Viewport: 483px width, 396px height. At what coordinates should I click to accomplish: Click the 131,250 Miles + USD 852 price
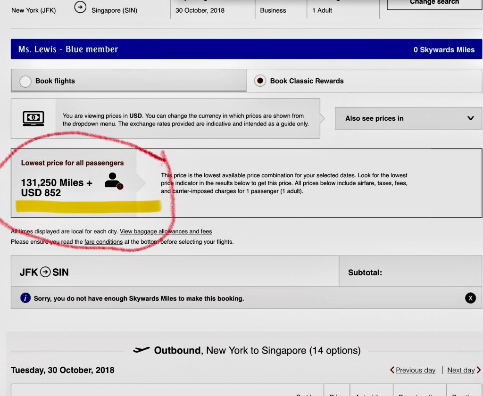coord(57,188)
